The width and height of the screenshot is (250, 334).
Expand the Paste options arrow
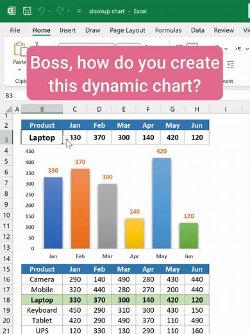tap(19, 69)
